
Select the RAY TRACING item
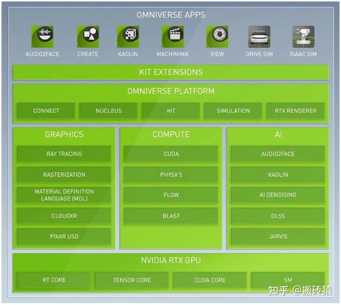pyautogui.click(x=63, y=154)
